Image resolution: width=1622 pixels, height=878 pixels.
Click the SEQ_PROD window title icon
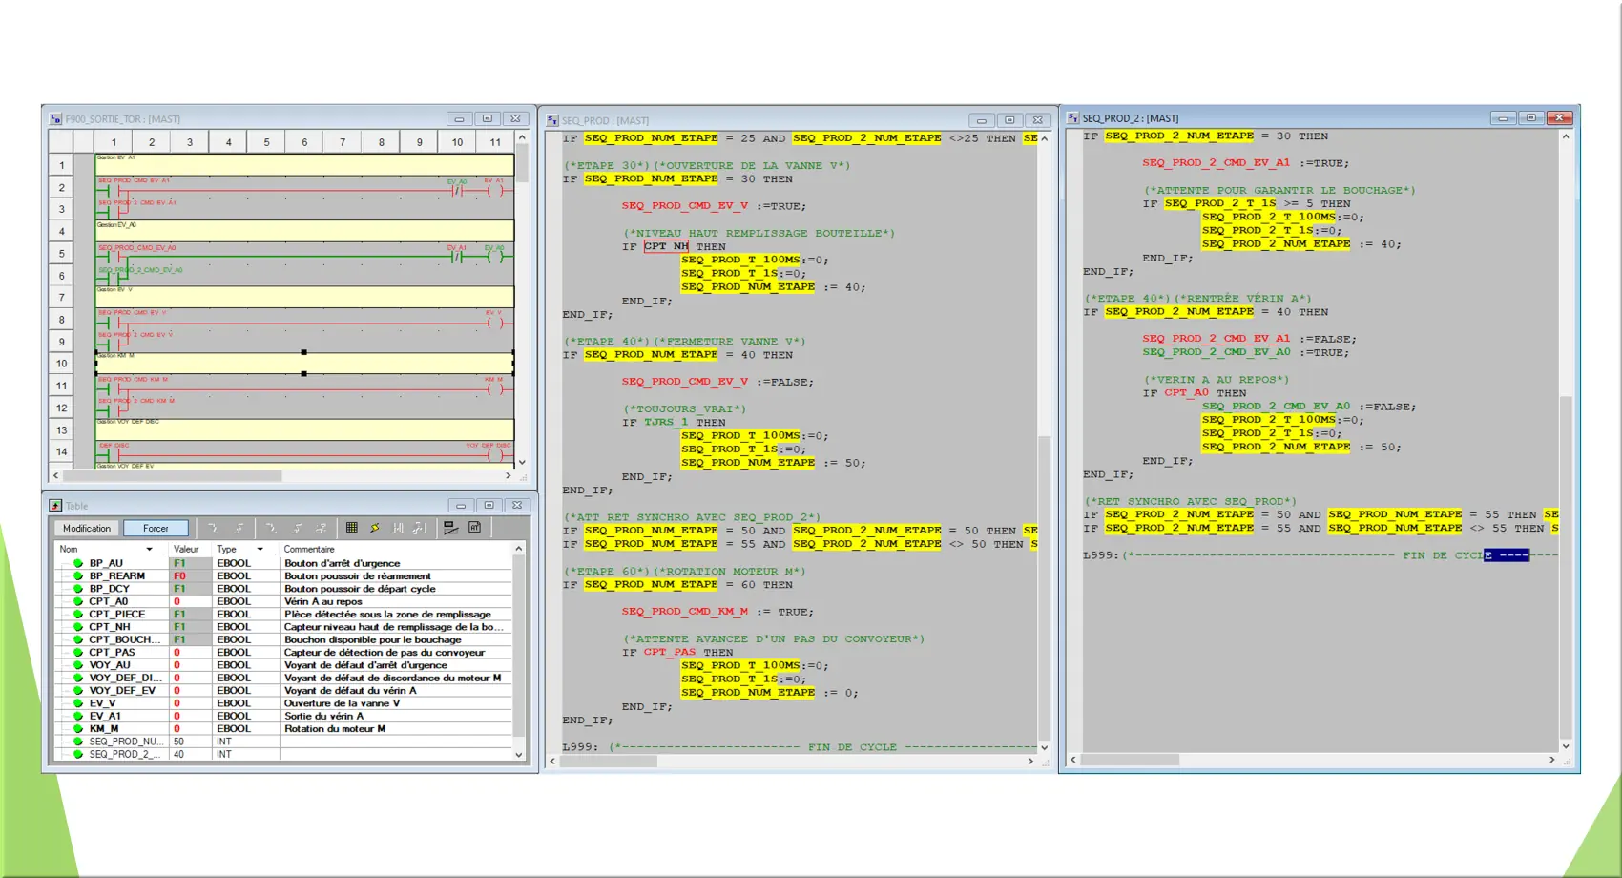pos(551,120)
